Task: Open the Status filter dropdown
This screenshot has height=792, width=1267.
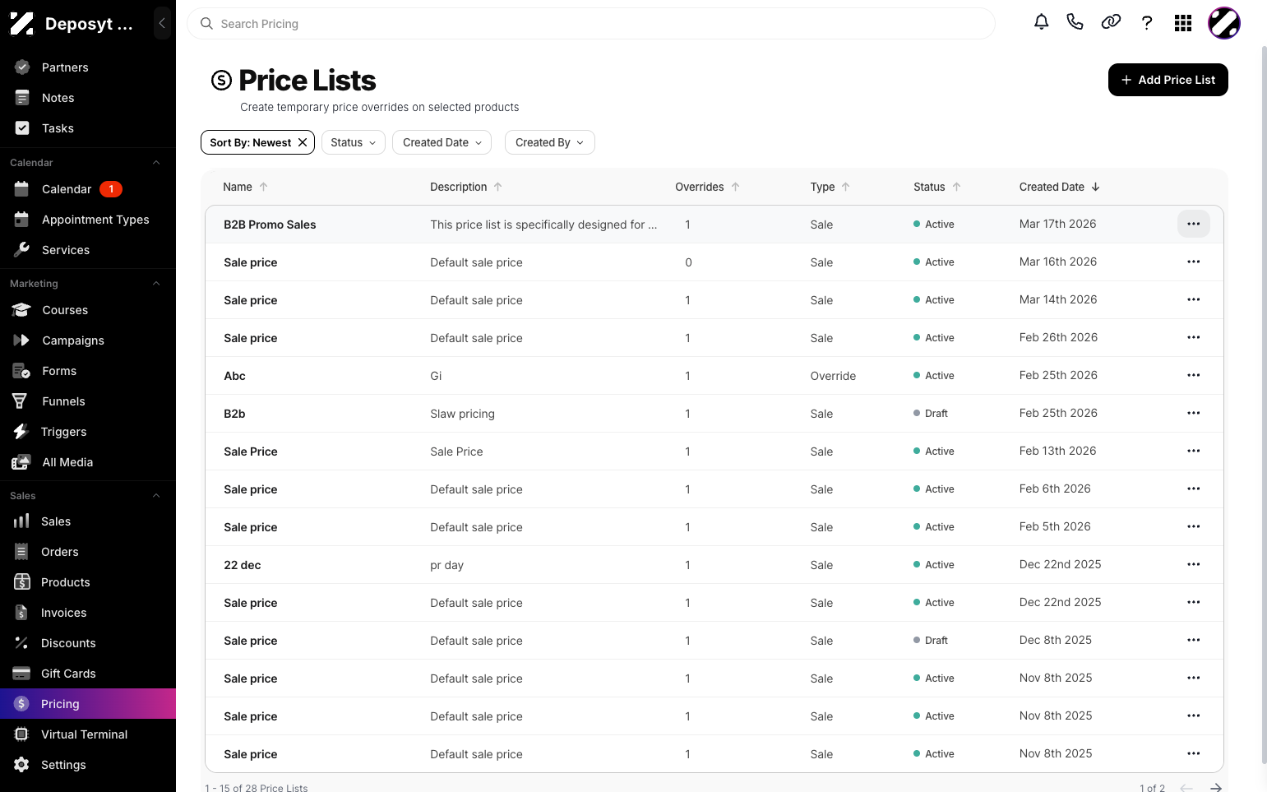Action: [353, 142]
